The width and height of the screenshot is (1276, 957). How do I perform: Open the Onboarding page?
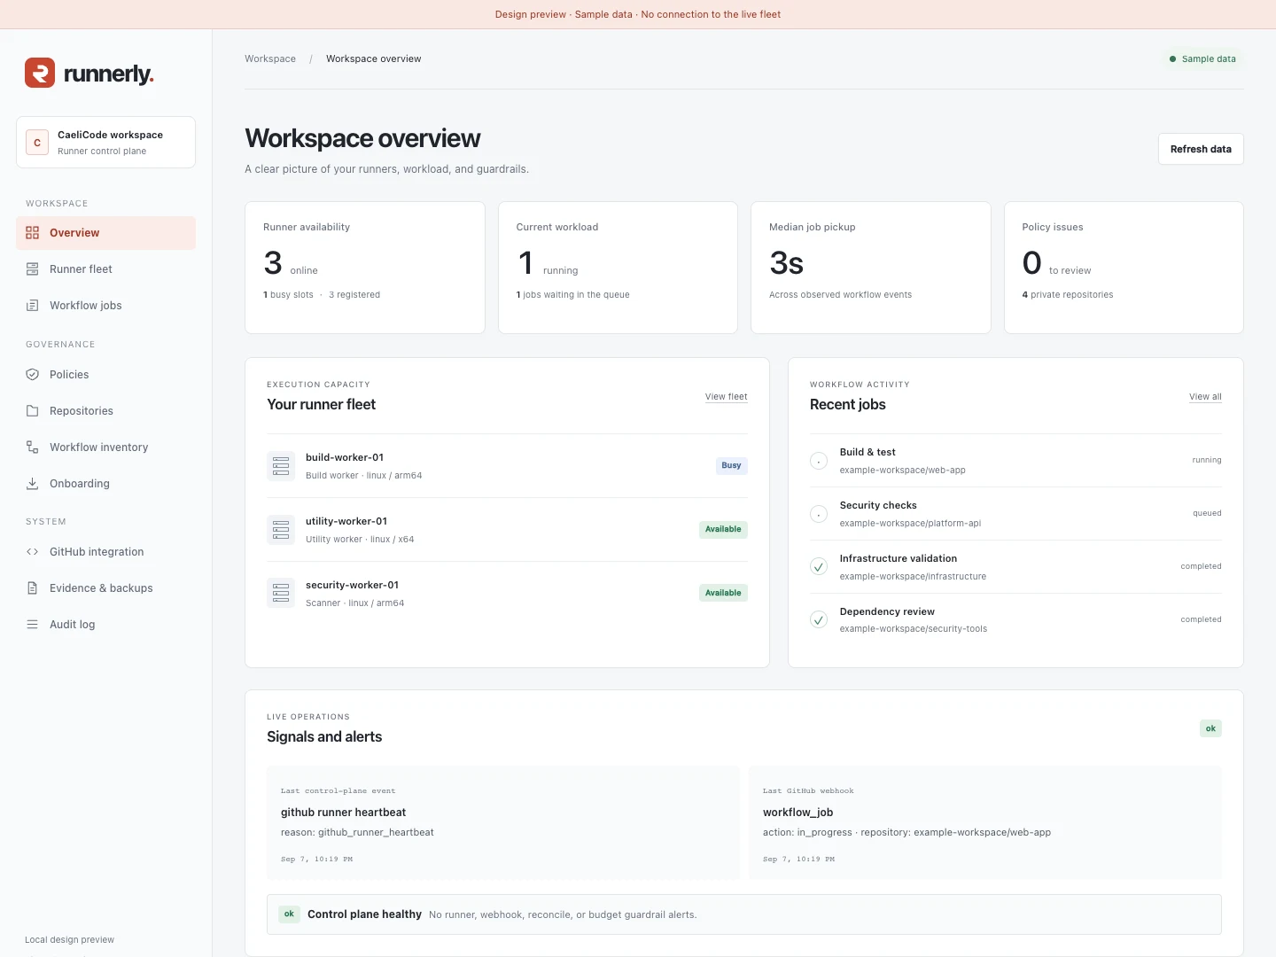coord(105,484)
